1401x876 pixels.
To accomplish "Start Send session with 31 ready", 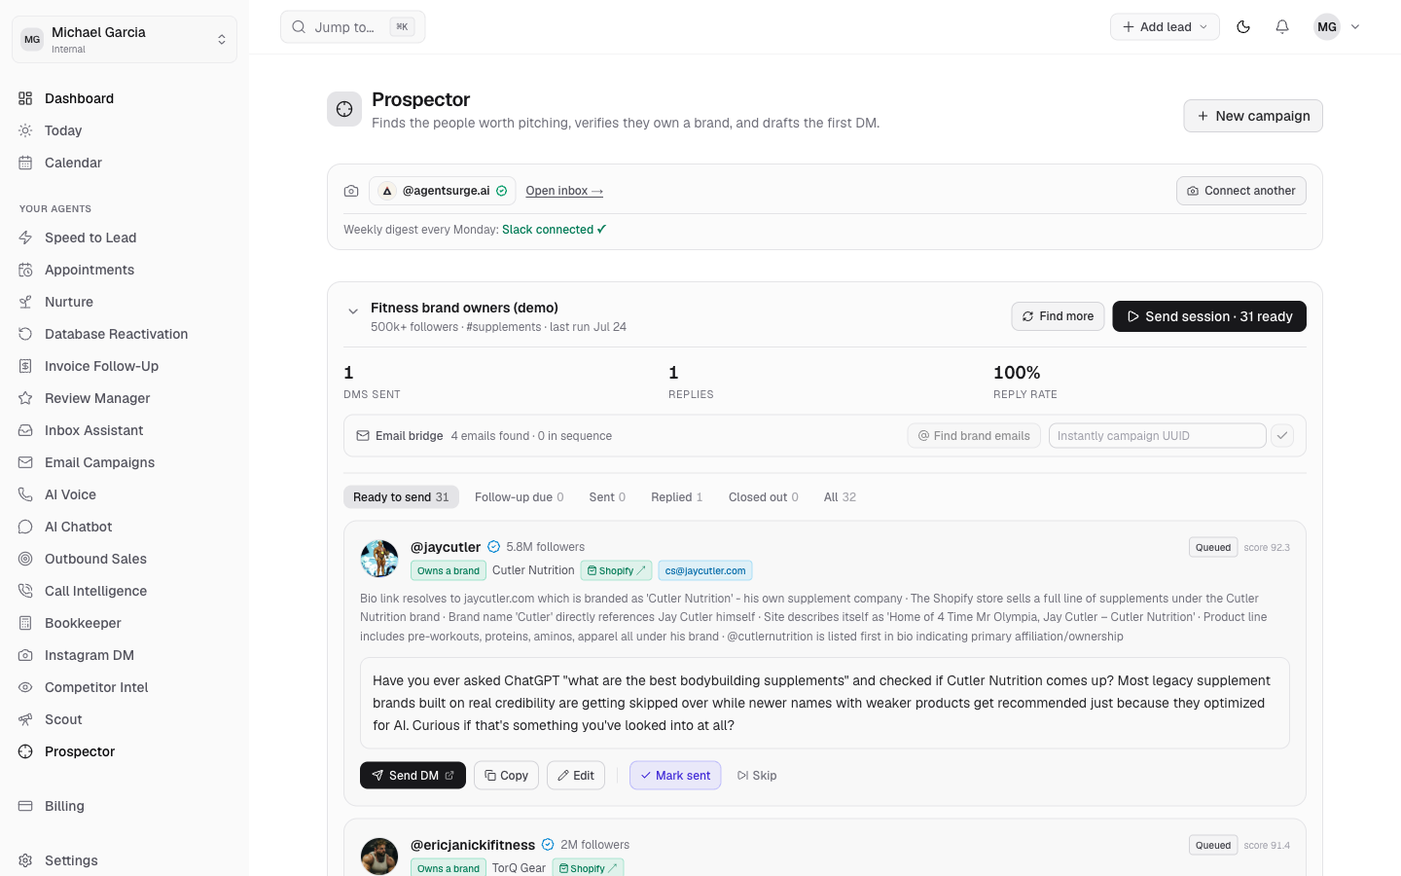I will [x=1209, y=316].
